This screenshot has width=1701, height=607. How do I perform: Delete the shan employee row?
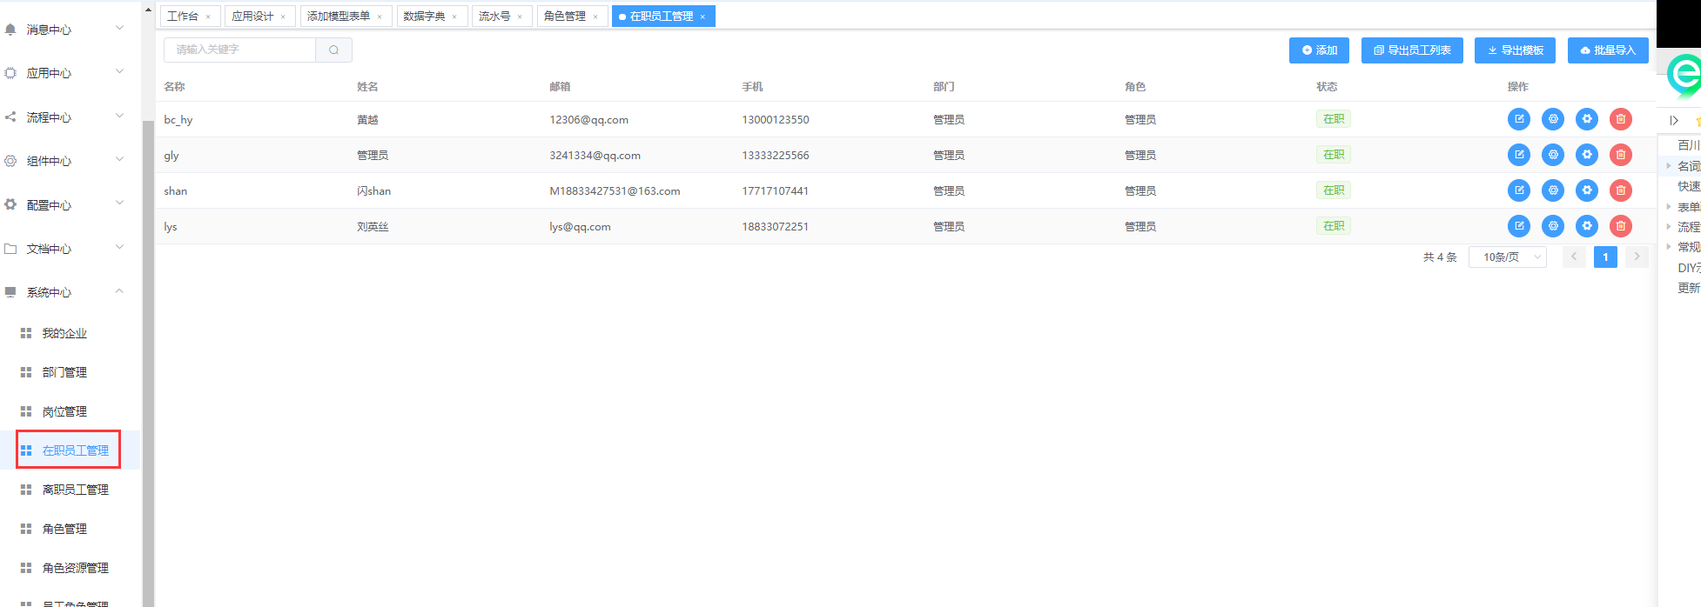tap(1621, 190)
